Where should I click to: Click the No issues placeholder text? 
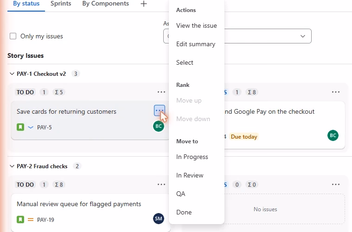coord(265,209)
